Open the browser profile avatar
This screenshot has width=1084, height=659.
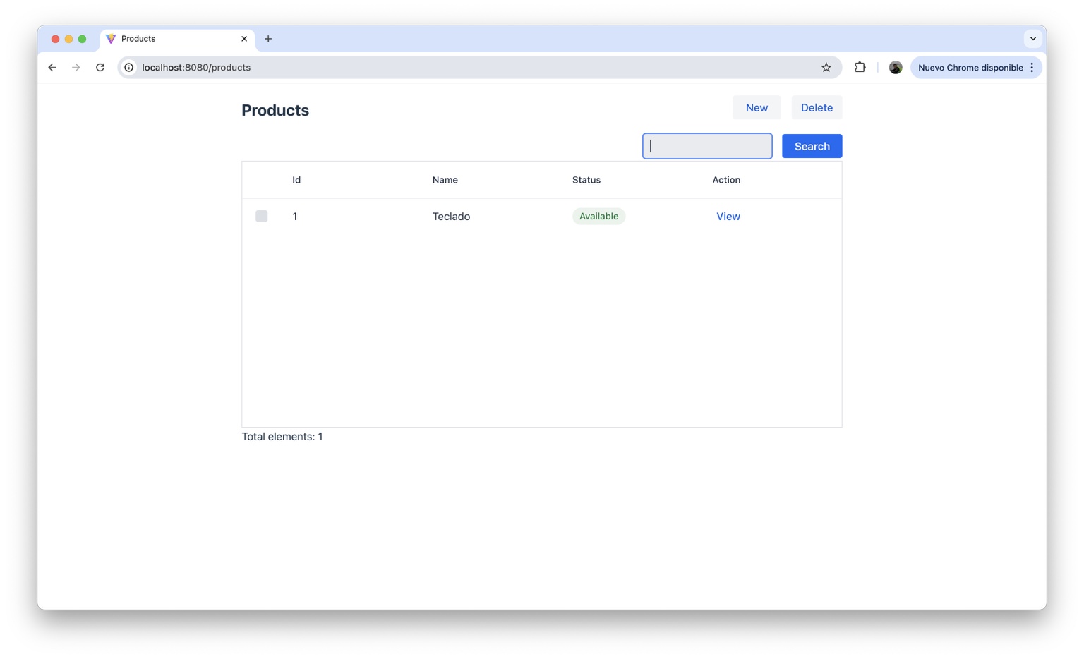click(895, 67)
